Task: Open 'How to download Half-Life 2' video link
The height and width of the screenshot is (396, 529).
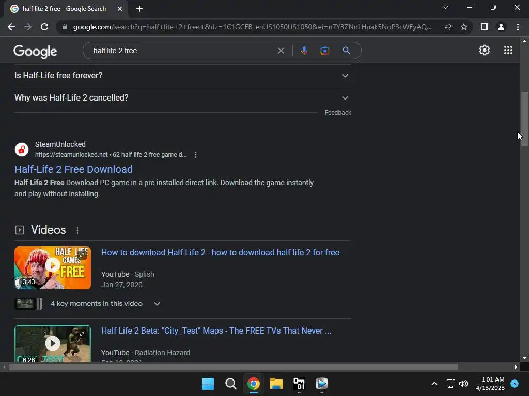Action: (220, 252)
